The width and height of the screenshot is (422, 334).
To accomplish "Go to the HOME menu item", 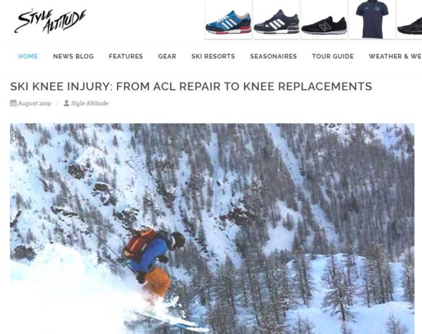I will coord(28,57).
